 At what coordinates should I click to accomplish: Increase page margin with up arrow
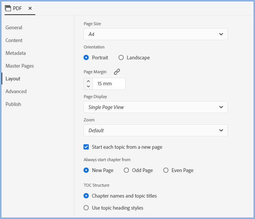[x=88, y=81]
